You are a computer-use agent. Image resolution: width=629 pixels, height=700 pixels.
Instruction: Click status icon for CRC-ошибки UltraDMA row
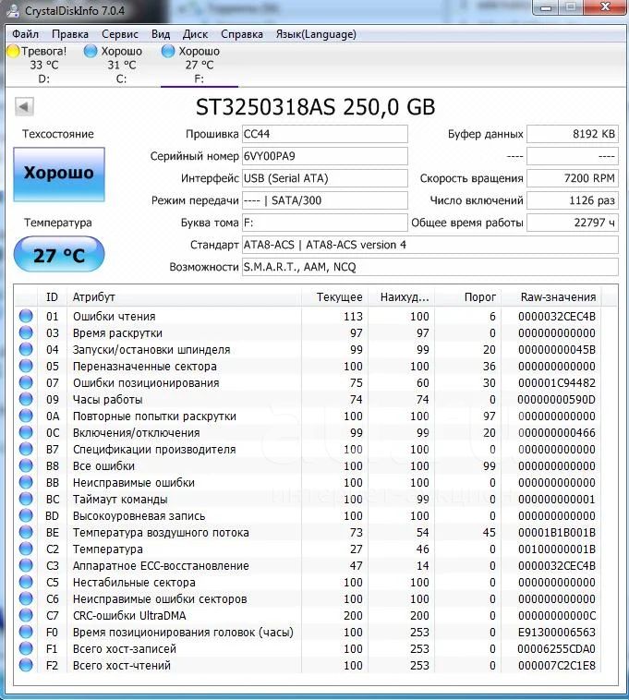(x=26, y=615)
